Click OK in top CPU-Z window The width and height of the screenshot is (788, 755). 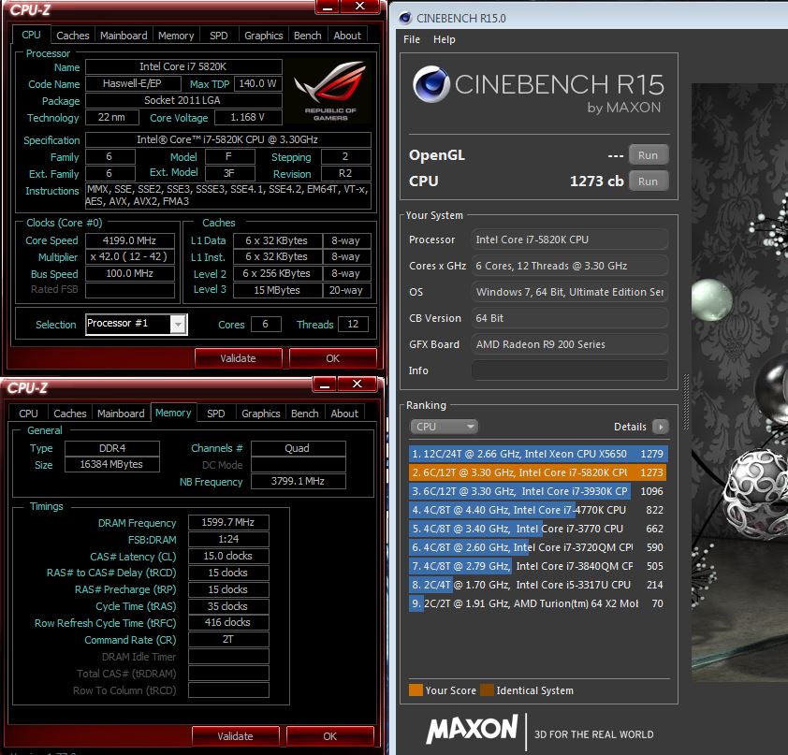(x=332, y=358)
